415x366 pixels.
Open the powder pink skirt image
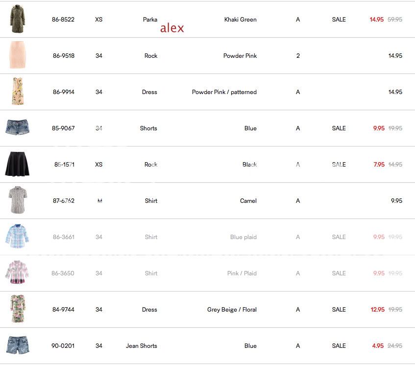17,55
